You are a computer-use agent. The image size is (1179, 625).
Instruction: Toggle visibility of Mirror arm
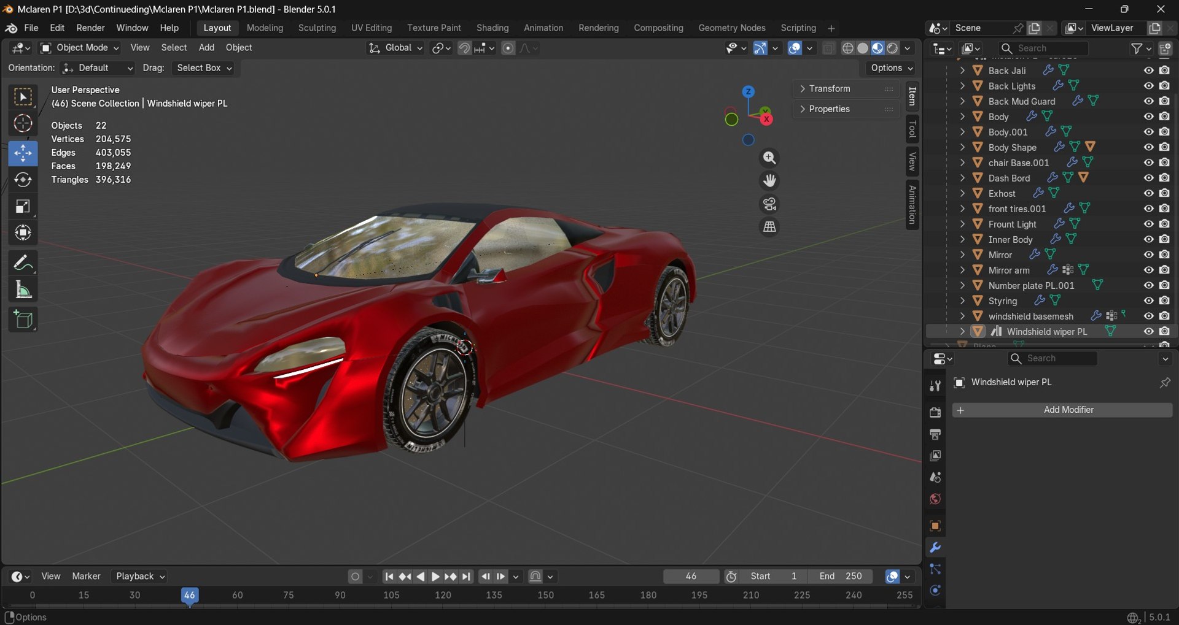[1148, 270]
